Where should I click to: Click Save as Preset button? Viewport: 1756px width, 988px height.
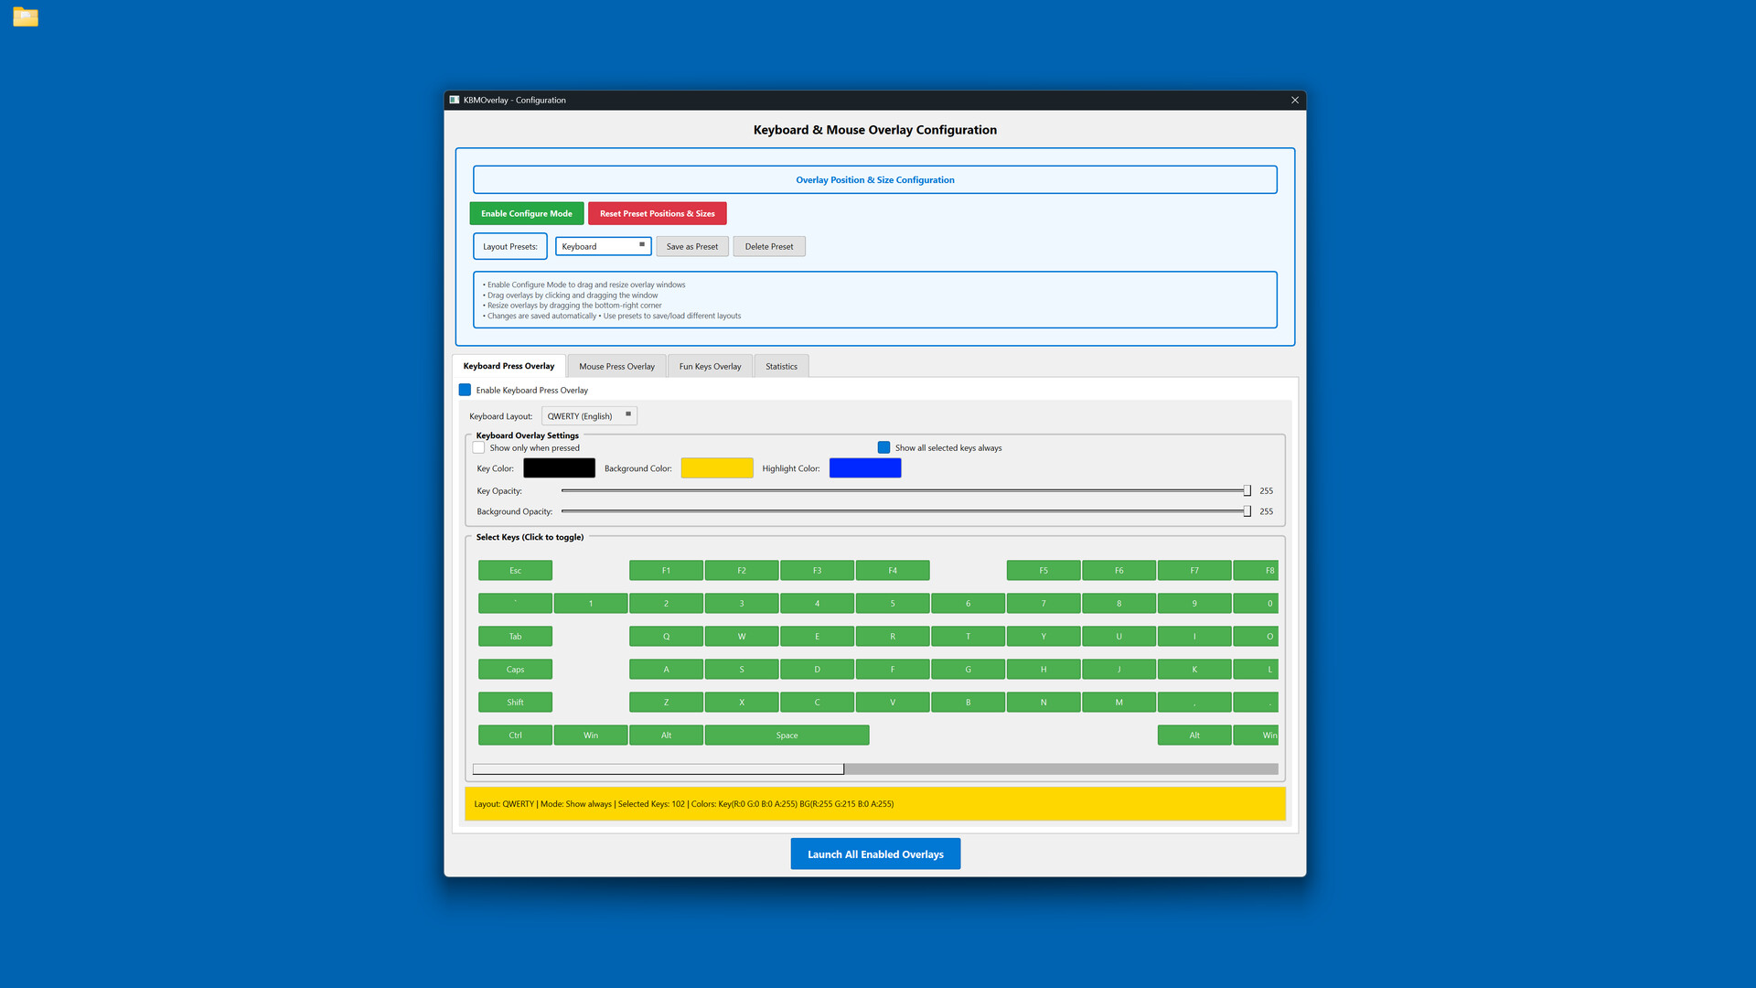tap(691, 247)
